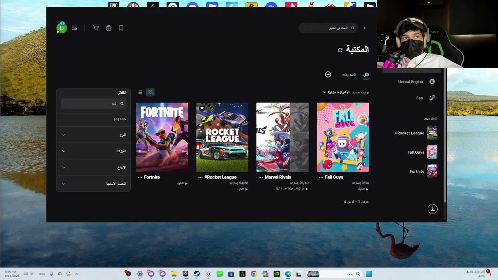Open the Rocket League three-dot options menu
The image size is (498, 280).
[x=200, y=177]
